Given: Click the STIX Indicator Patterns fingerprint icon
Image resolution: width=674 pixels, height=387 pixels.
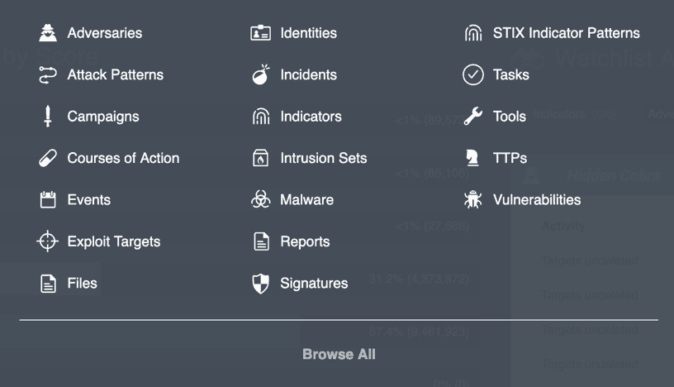Looking at the screenshot, I should (x=473, y=33).
